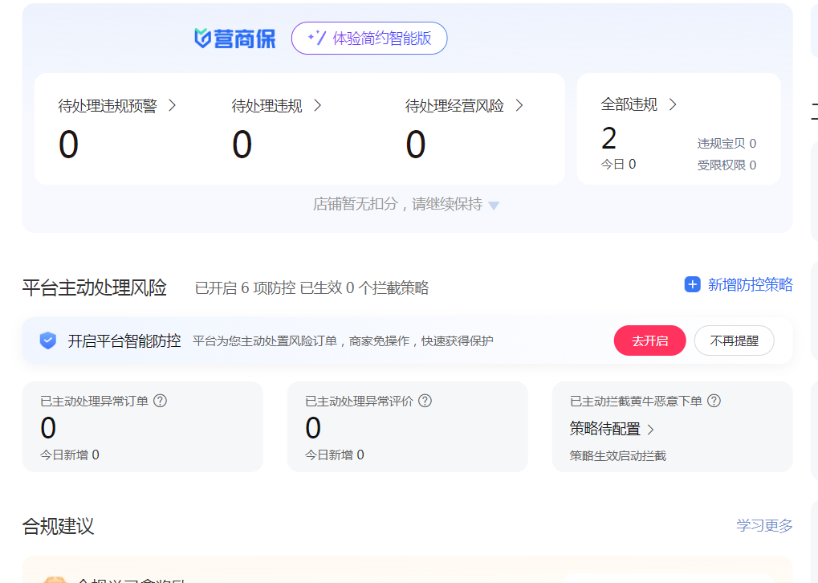View 违规宝贝 count details

tap(726, 144)
